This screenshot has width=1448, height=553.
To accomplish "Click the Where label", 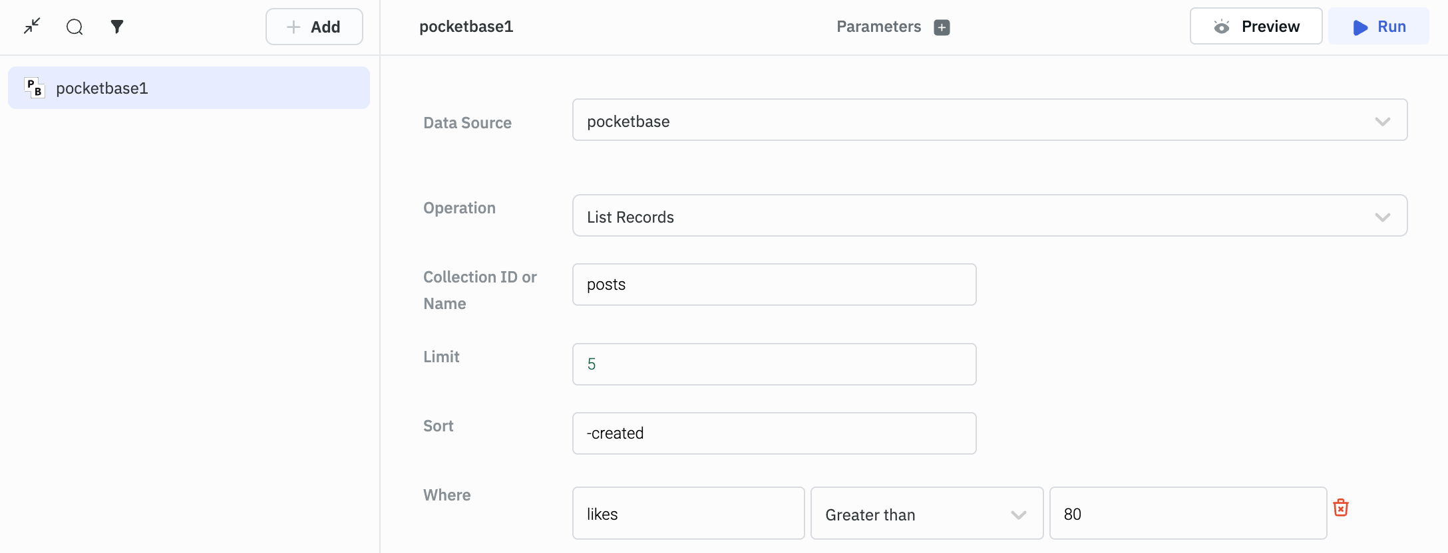I will coord(447,495).
